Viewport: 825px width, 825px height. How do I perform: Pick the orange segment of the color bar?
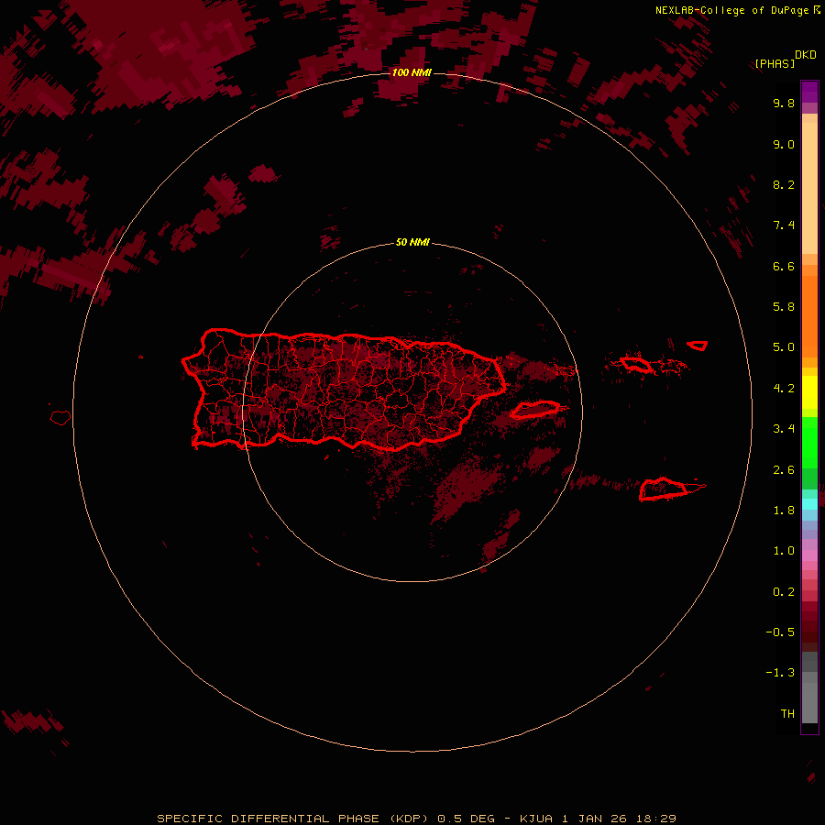(x=809, y=316)
